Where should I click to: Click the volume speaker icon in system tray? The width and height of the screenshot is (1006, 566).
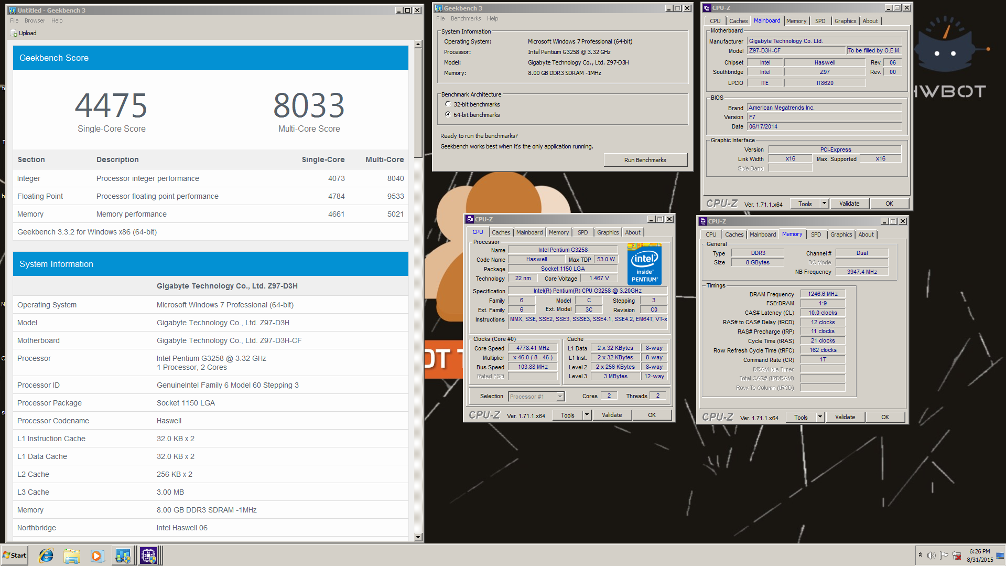pyautogui.click(x=931, y=556)
